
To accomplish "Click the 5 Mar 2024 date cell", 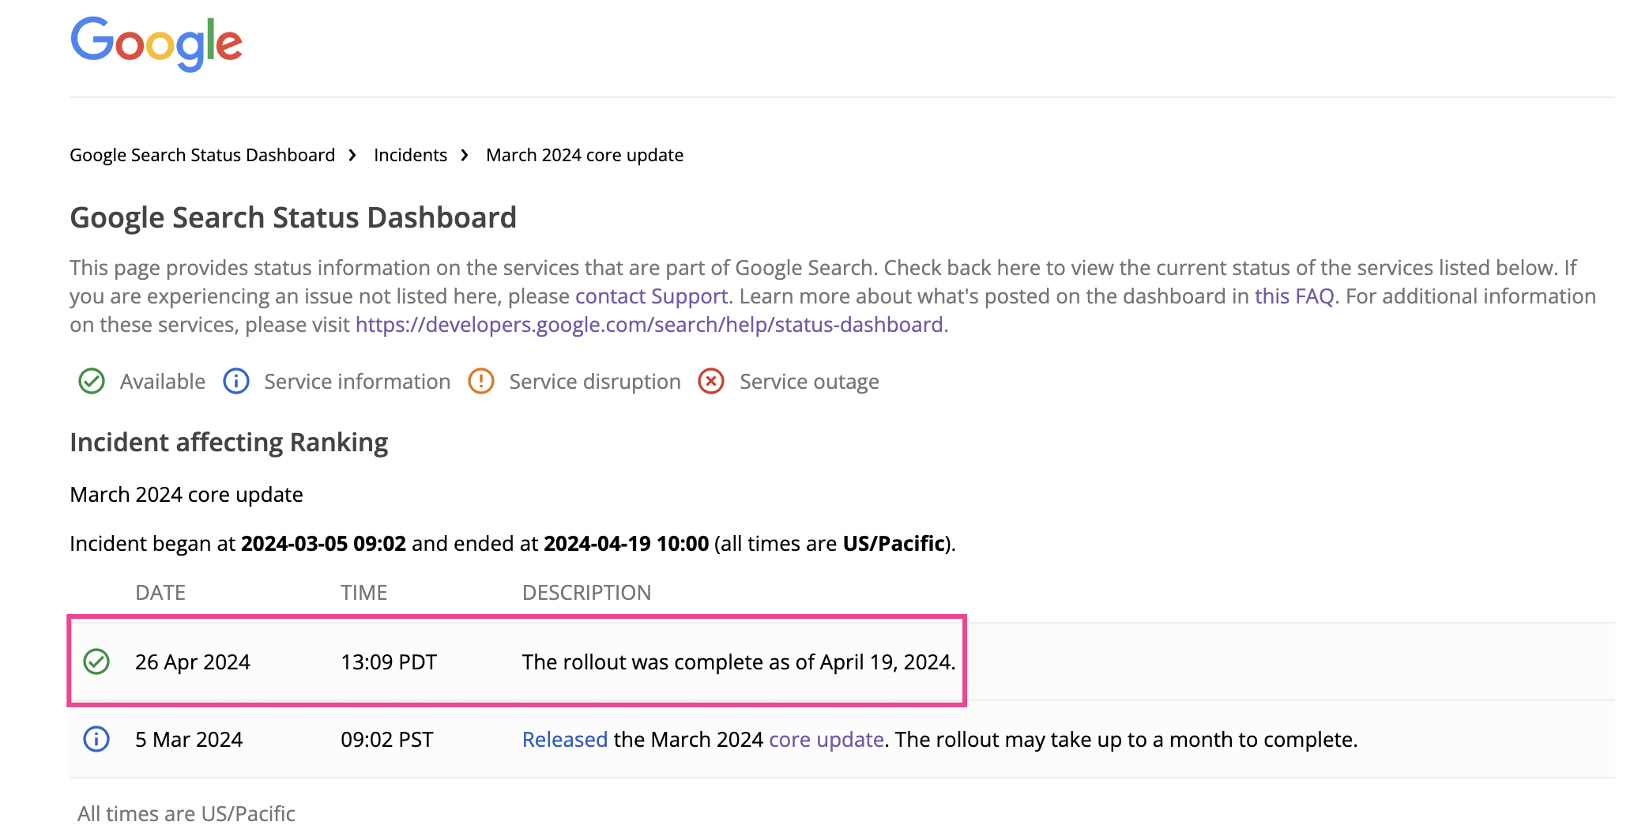I will coord(189,739).
